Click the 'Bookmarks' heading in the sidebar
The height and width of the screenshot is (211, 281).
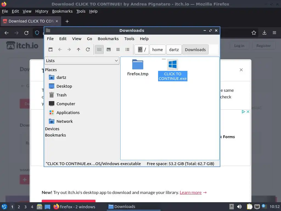55,135
